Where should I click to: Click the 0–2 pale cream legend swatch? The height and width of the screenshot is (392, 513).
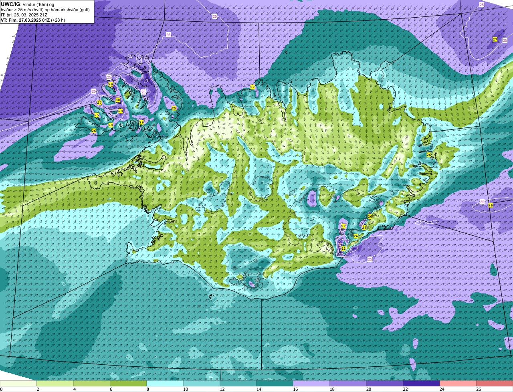click(18, 384)
